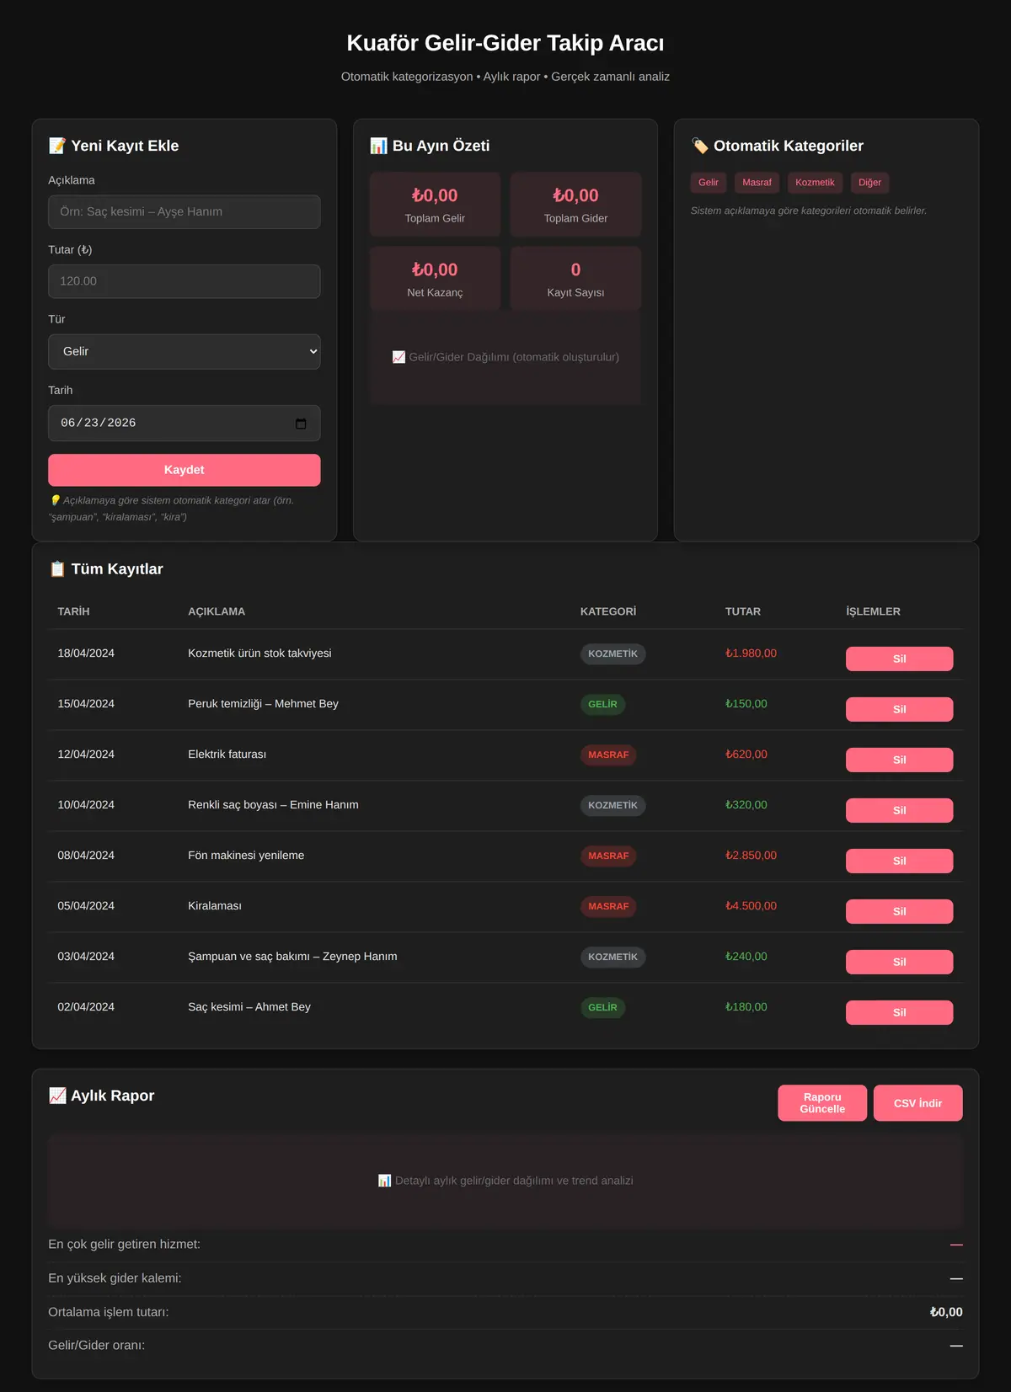Click the Kayıt Sayısı summary card
Screen dimensions: 1011x1392
(x=575, y=279)
